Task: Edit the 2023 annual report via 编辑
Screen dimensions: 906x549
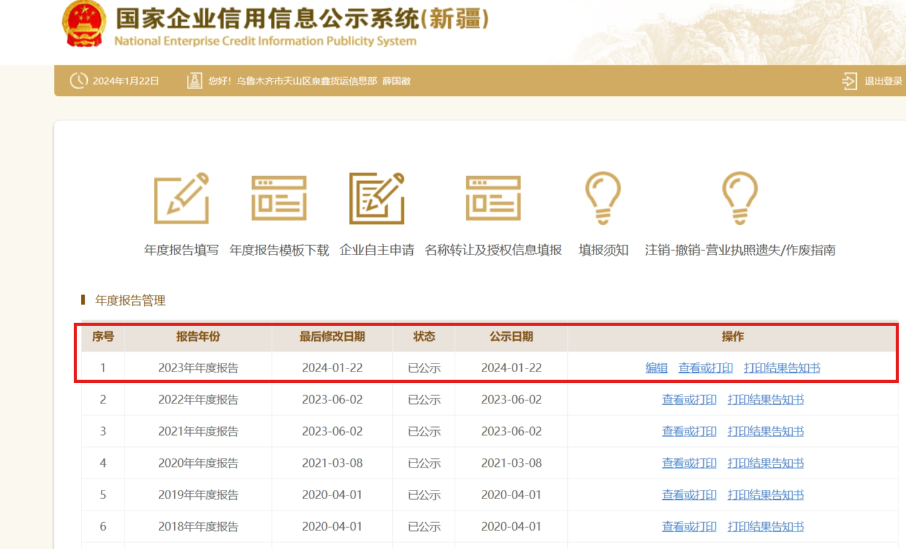Action: [656, 368]
